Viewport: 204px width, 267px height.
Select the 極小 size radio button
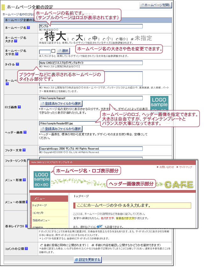coord(117,39)
